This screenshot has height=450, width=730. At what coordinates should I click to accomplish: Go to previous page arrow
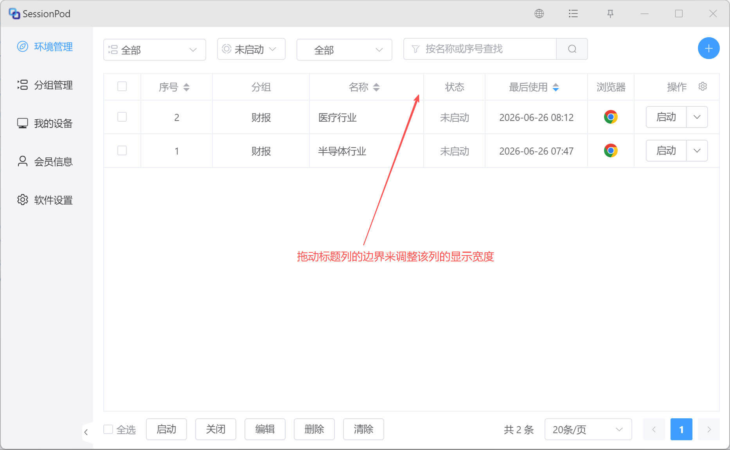click(x=654, y=429)
